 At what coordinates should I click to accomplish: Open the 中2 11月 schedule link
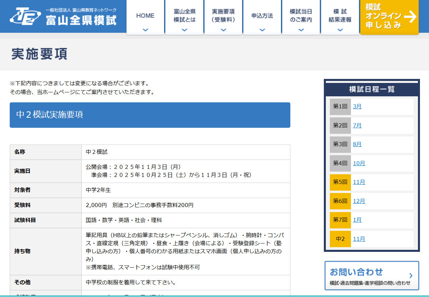(359, 239)
